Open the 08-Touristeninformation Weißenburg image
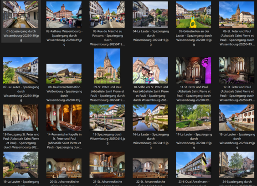257x186 pixels. (x=64, y=74)
